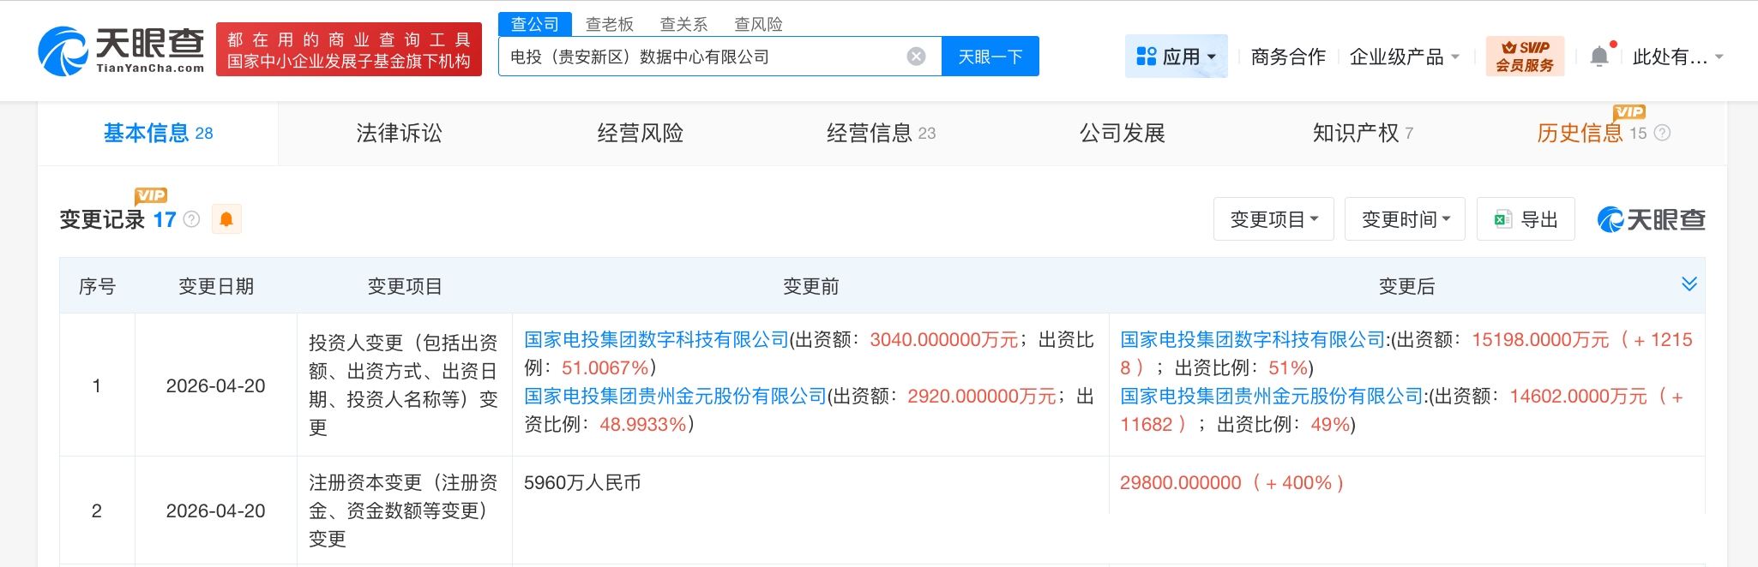
Task: Open 国家电投集团数字科技有限公司 link in 变更前
Action: [656, 340]
